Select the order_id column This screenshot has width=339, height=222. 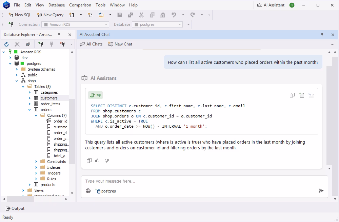click(60, 121)
